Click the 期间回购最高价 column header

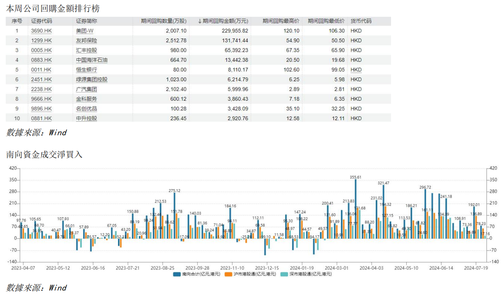click(x=281, y=21)
